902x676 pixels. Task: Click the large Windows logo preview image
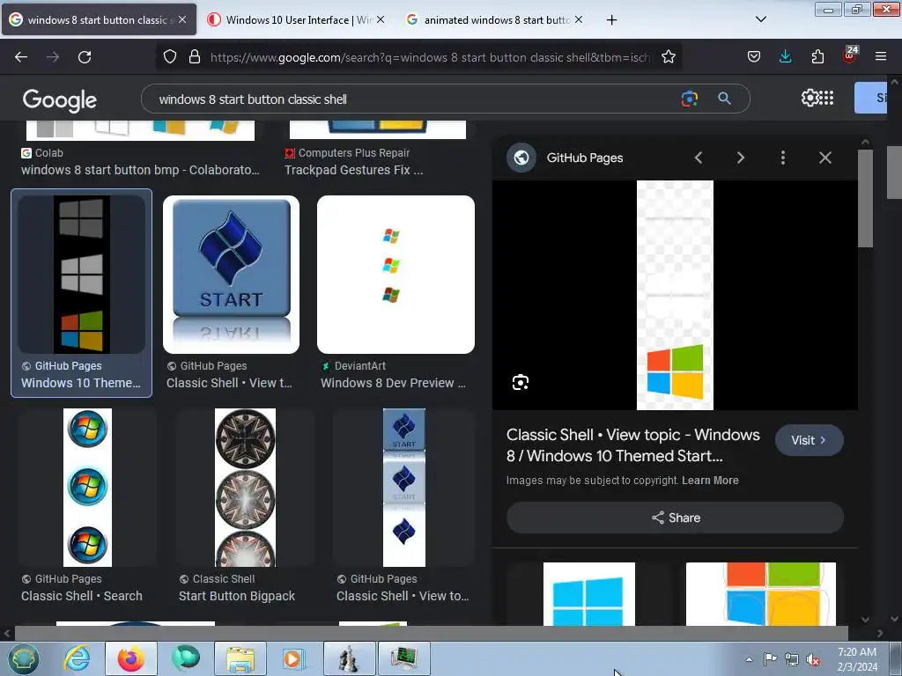pos(675,295)
